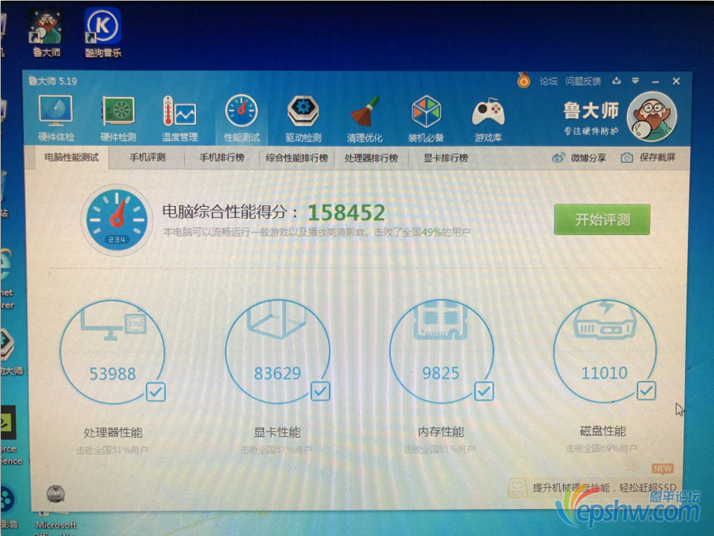Viewport: 714px width, 536px height.
Task: Toggle the 磁盘性能 checkbox
Action: 646,391
